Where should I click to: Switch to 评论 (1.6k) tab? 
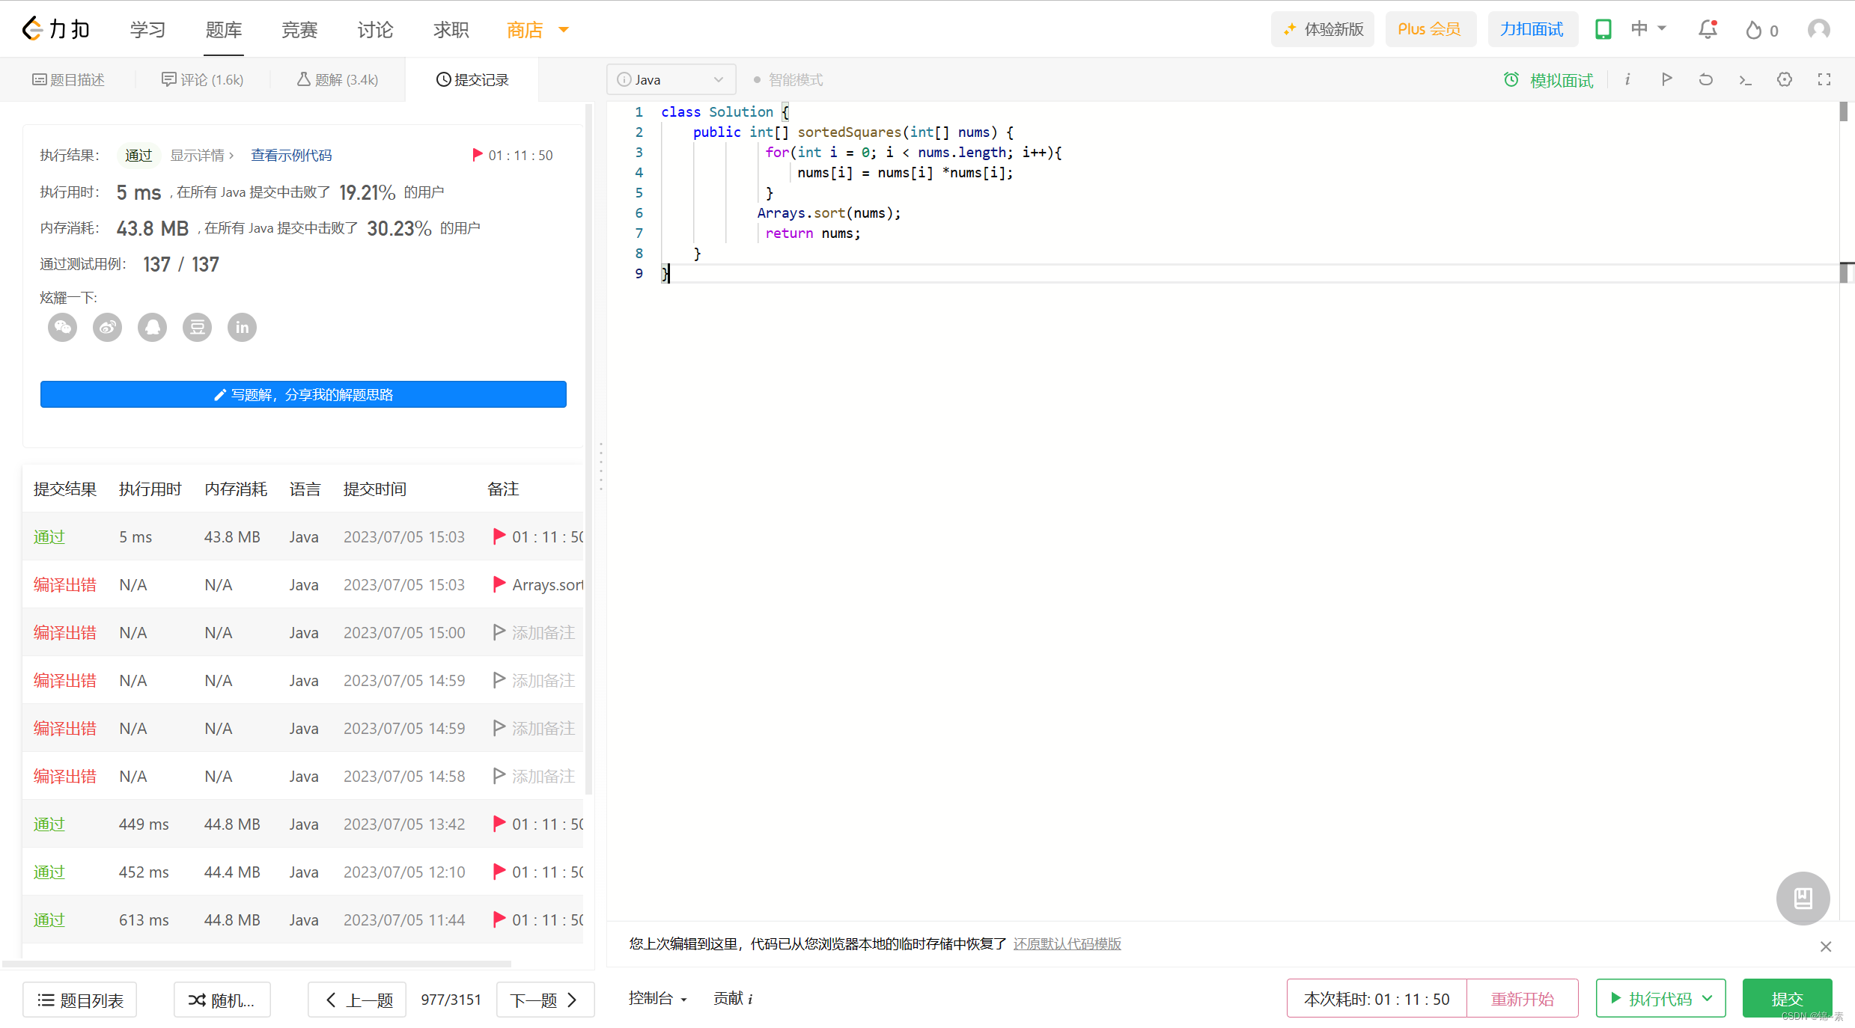pyautogui.click(x=202, y=79)
